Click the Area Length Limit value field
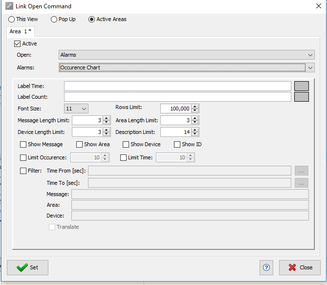 [176, 120]
